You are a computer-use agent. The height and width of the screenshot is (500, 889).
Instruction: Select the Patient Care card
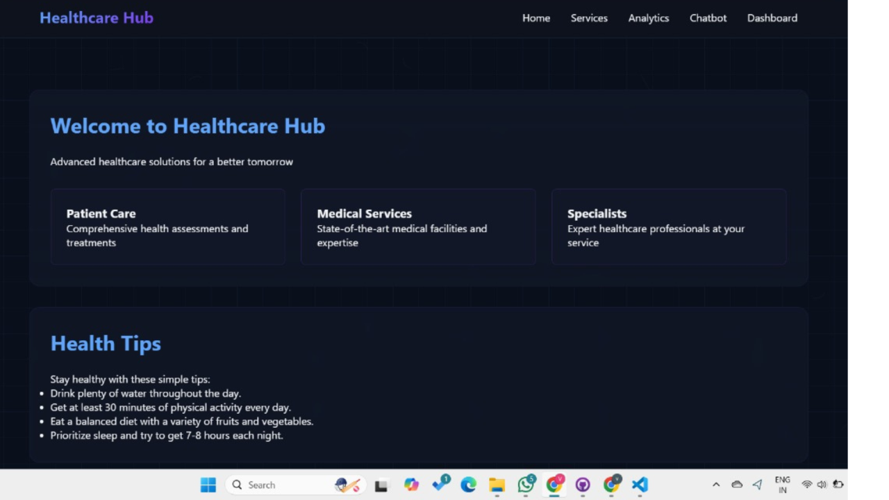click(x=167, y=226)
